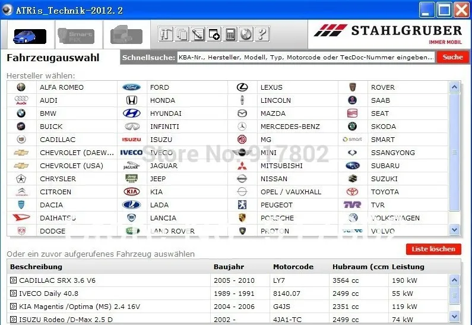Screen dimensions: 472x325
Task: Click recent vehicles list scroll-up arrow
Action: click(x=454, y=280)
